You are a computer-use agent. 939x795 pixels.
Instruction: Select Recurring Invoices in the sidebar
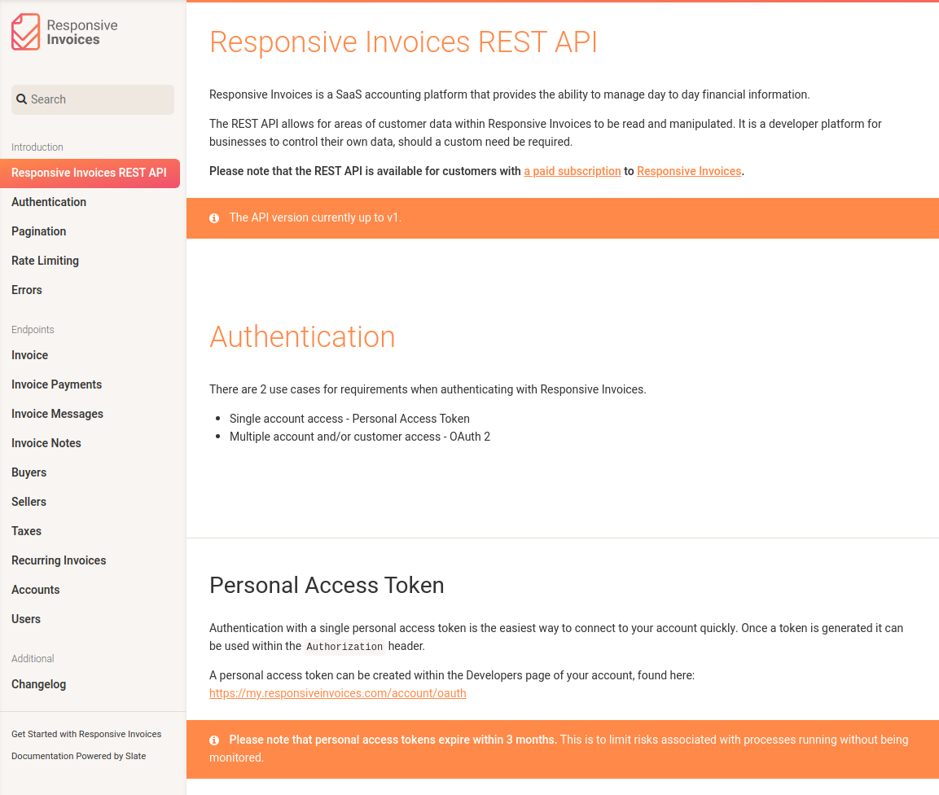[59, 560]
